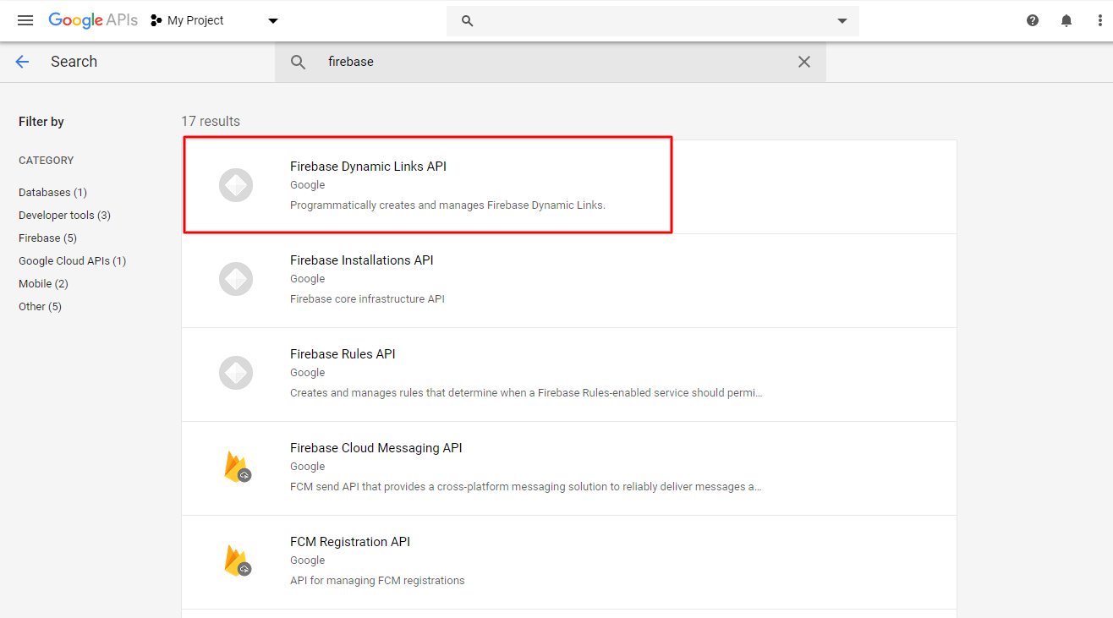The image size is (1113, 618).
Task: Click the Firebase Cloud Messaging flame icon
Action: 237,467
